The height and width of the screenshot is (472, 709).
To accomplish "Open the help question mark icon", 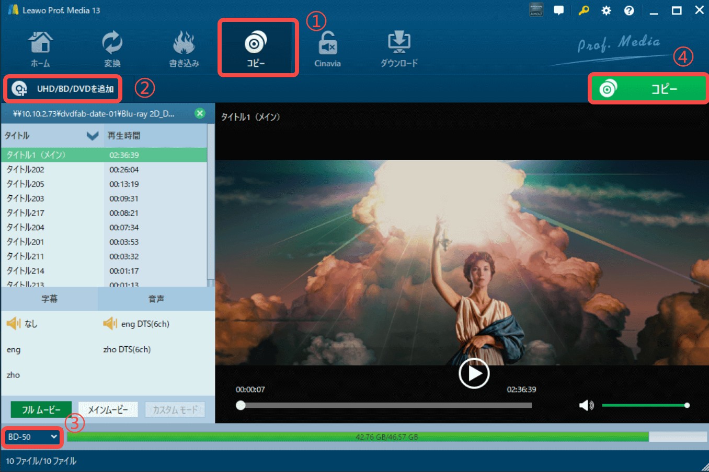I will click(x=629, y=10).
